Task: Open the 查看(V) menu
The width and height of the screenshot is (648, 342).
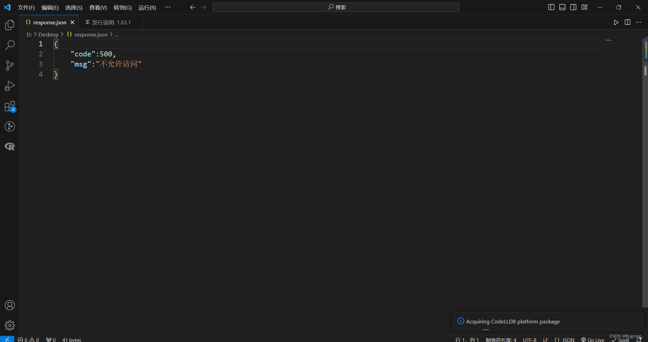Action: (98, 7)
